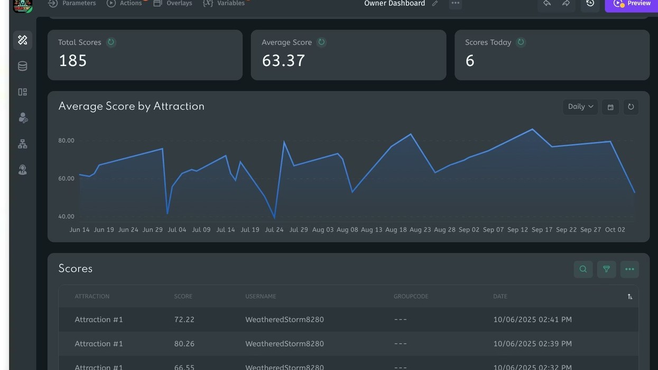Open the Overlays menu
This screenshot has width=658, height=370.
178,3
